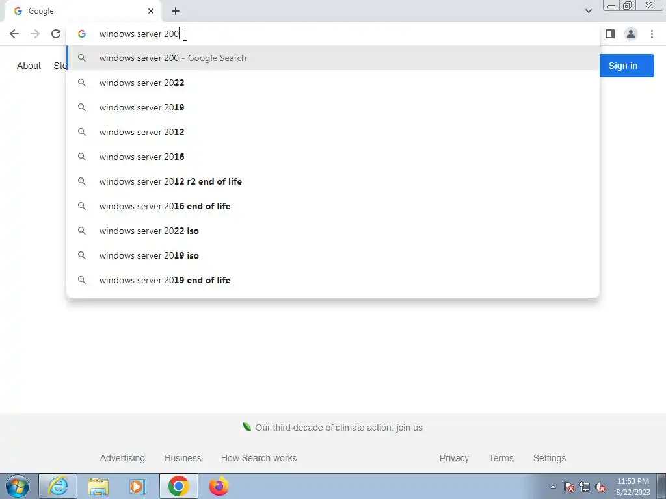Open the How Search works link
The width and height of the screenshot is (666, 499).
click(x=259, y=458)
